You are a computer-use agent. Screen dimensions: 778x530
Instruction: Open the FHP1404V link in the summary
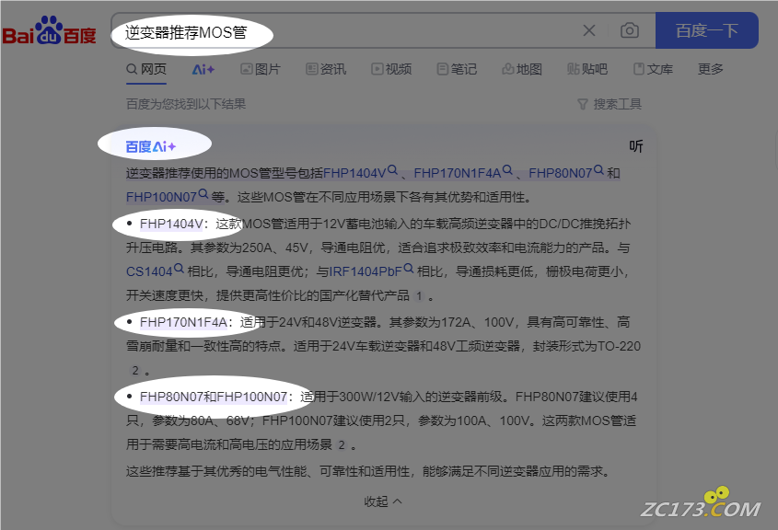pos(354,173)
